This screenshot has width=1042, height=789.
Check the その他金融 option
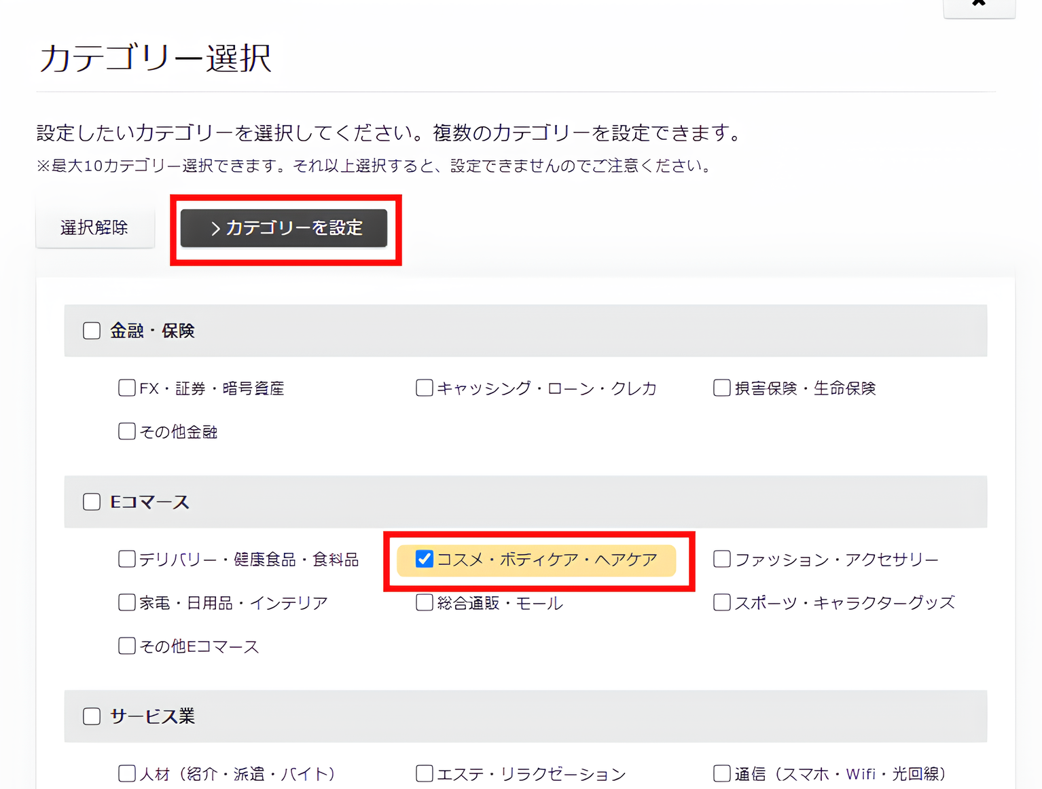(127, 432)
